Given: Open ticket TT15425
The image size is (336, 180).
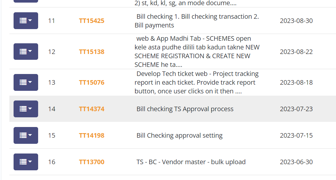Looking at the screenshot, I should pos(91,21).
